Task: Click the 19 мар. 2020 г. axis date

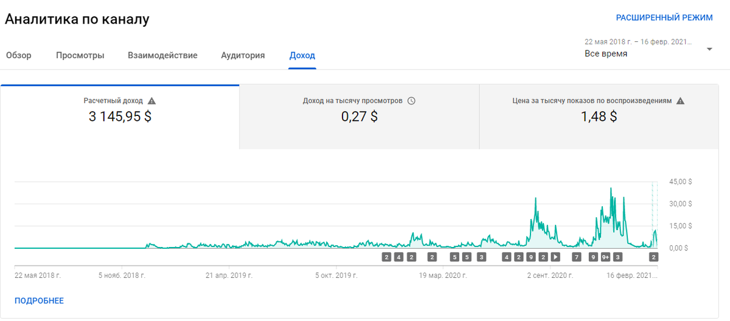Action: coord(443,275)
